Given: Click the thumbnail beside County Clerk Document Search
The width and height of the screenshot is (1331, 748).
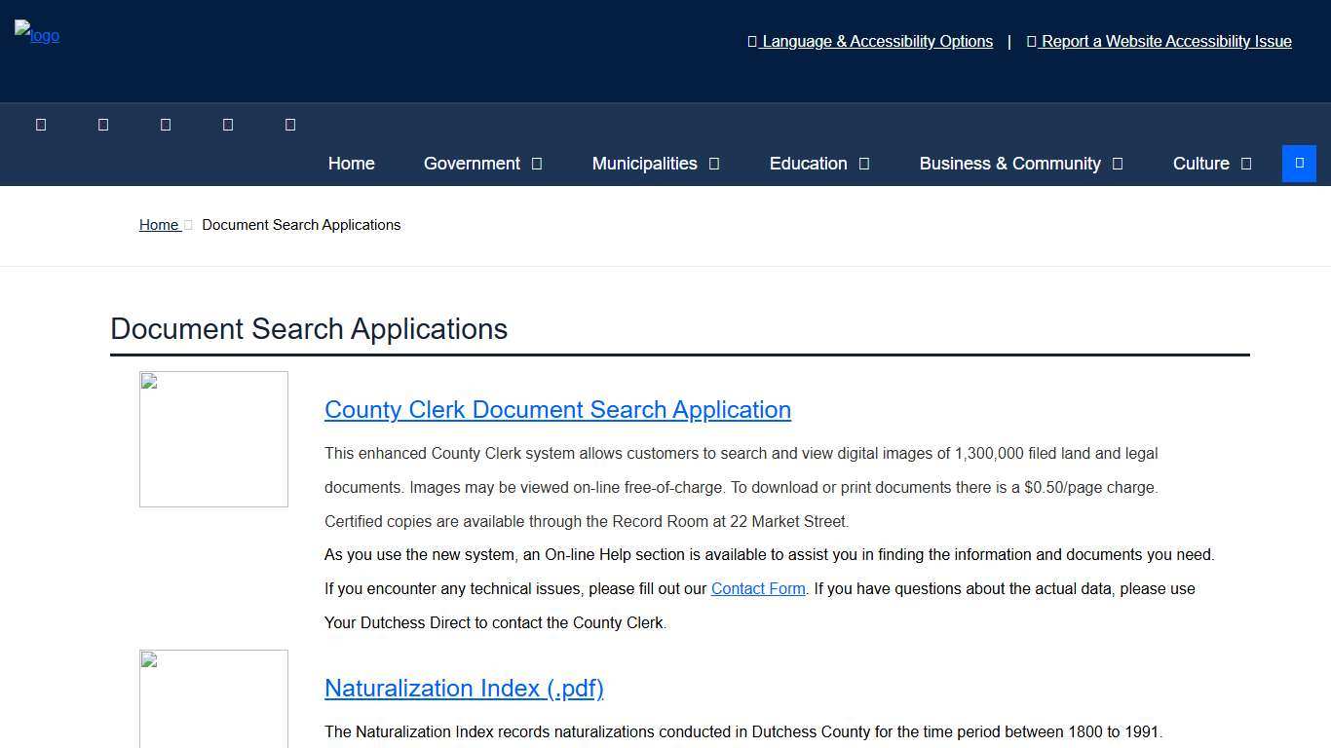Looking at the screenshot, I should [x=213, y=438].
